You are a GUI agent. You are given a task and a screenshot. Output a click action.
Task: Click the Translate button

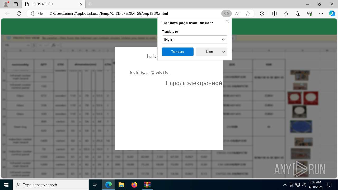pos(178,52)
